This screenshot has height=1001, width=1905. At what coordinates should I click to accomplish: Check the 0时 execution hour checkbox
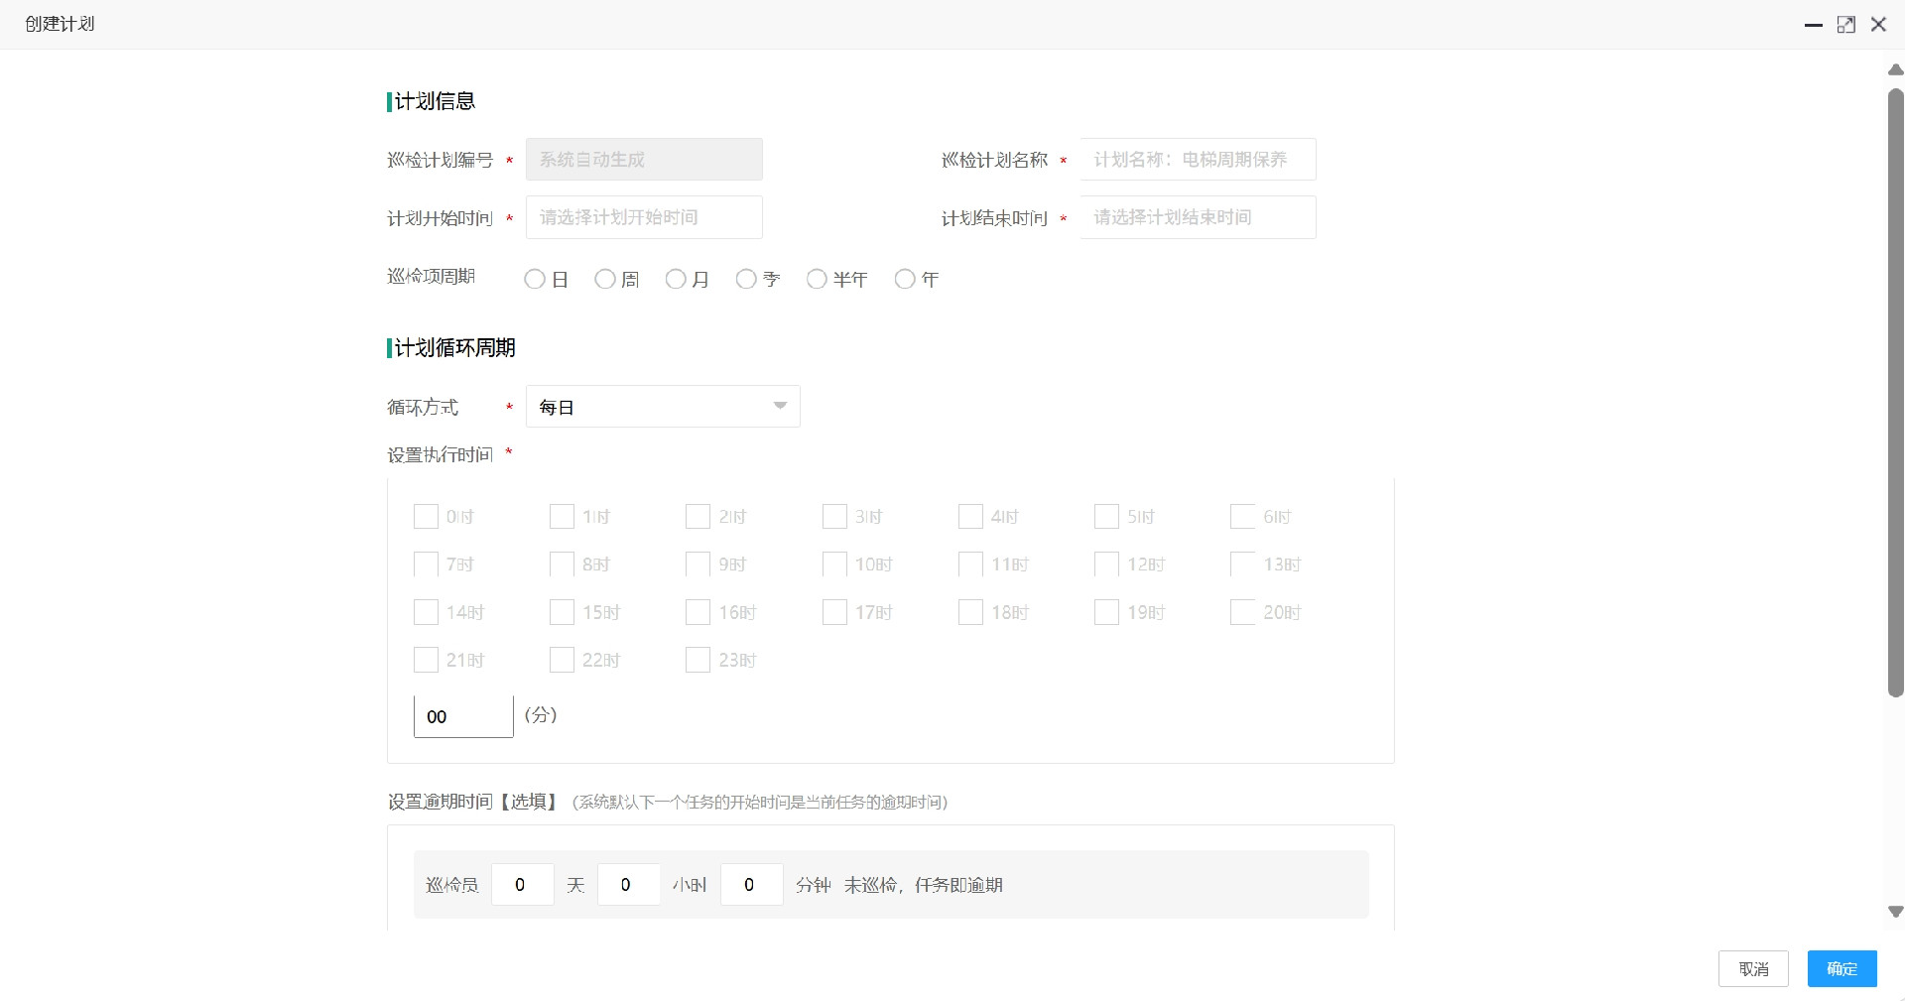(x=426, y=517)
